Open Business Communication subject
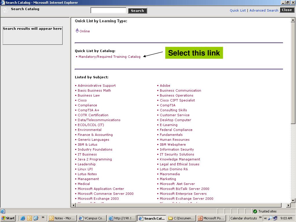This screenshot has height=222, width=296. tap(180, 90)
